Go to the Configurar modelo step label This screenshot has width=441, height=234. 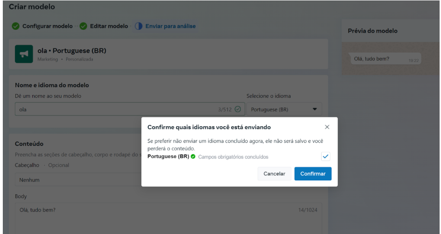(x=47, y=26)
